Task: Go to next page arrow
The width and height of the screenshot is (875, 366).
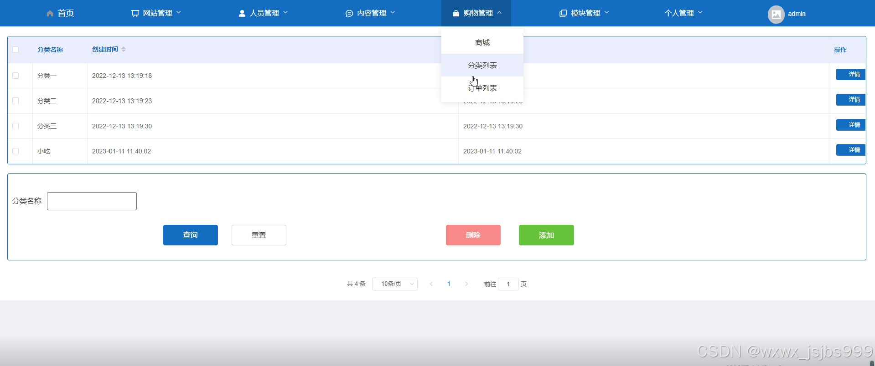Action: point(466,284)
